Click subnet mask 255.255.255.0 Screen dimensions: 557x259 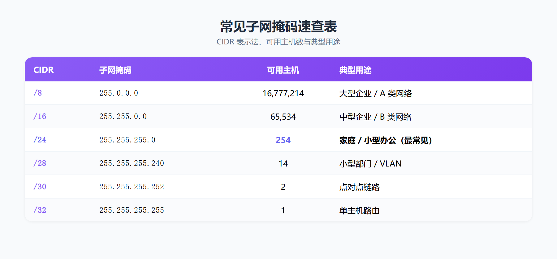click(x=127, y=140)
